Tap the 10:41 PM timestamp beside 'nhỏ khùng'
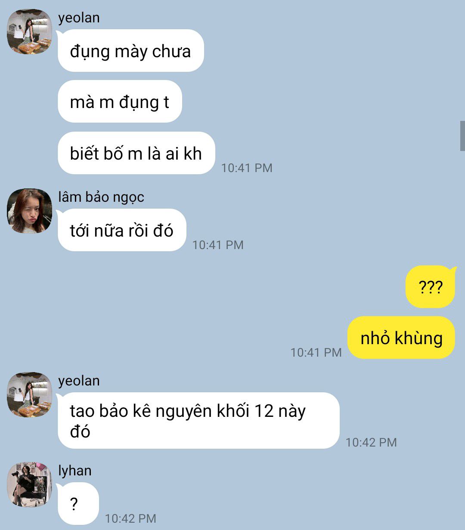Screen dimensions: 465x530 tap(316, 352)
